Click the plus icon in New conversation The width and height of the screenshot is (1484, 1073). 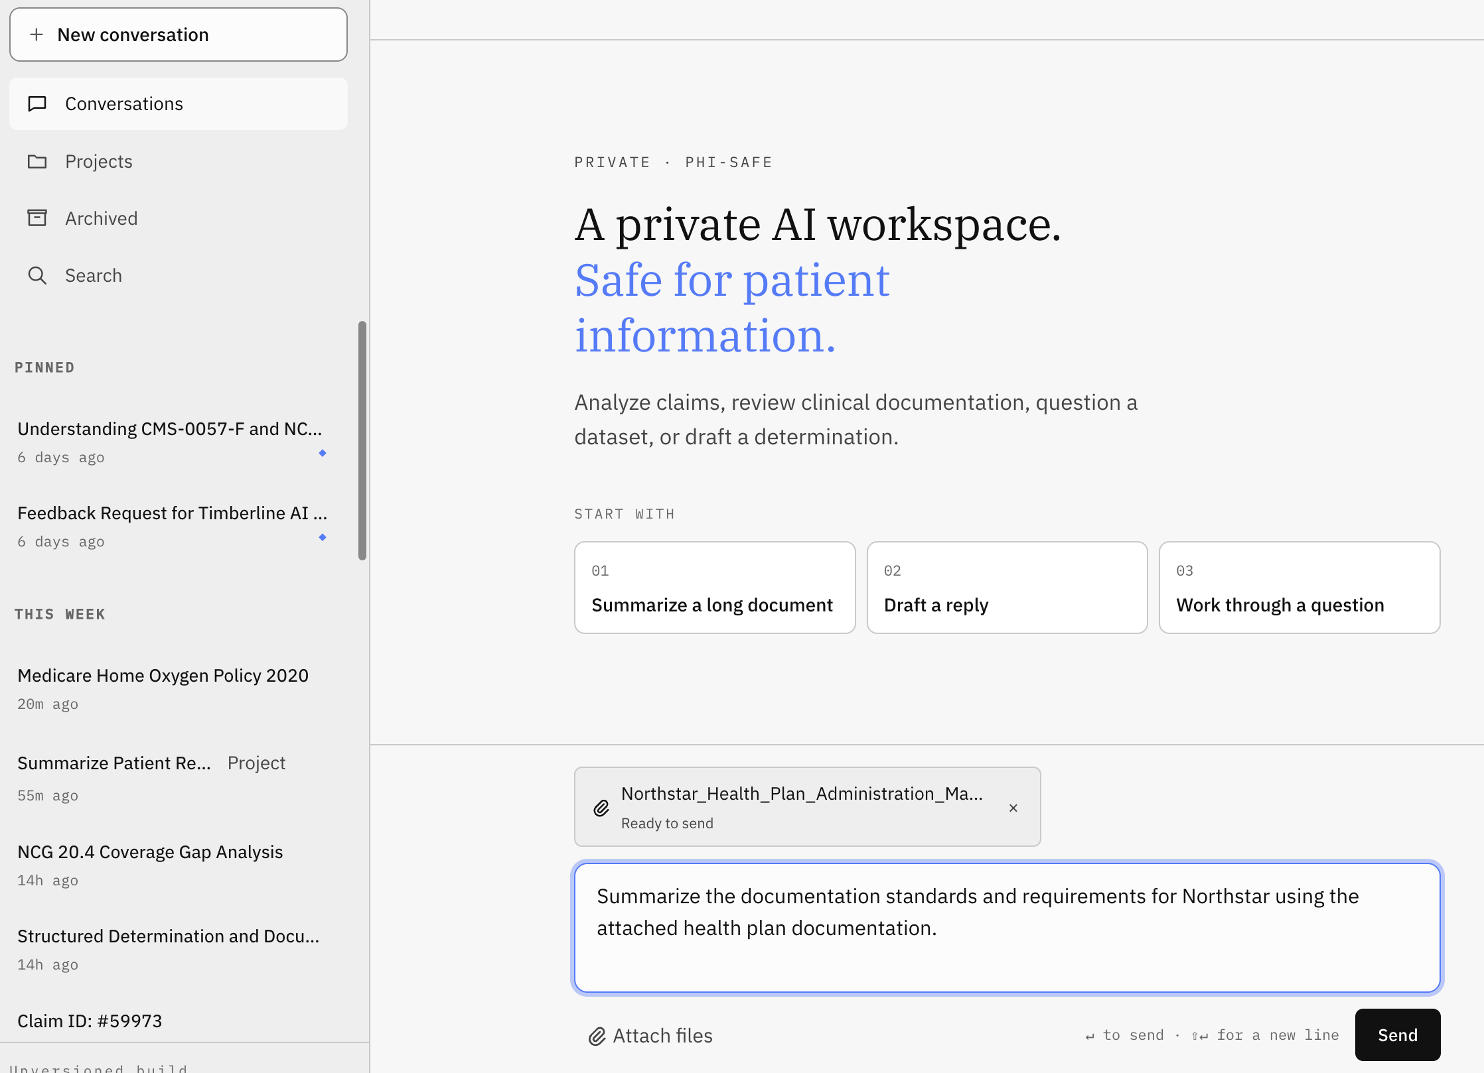37,34
